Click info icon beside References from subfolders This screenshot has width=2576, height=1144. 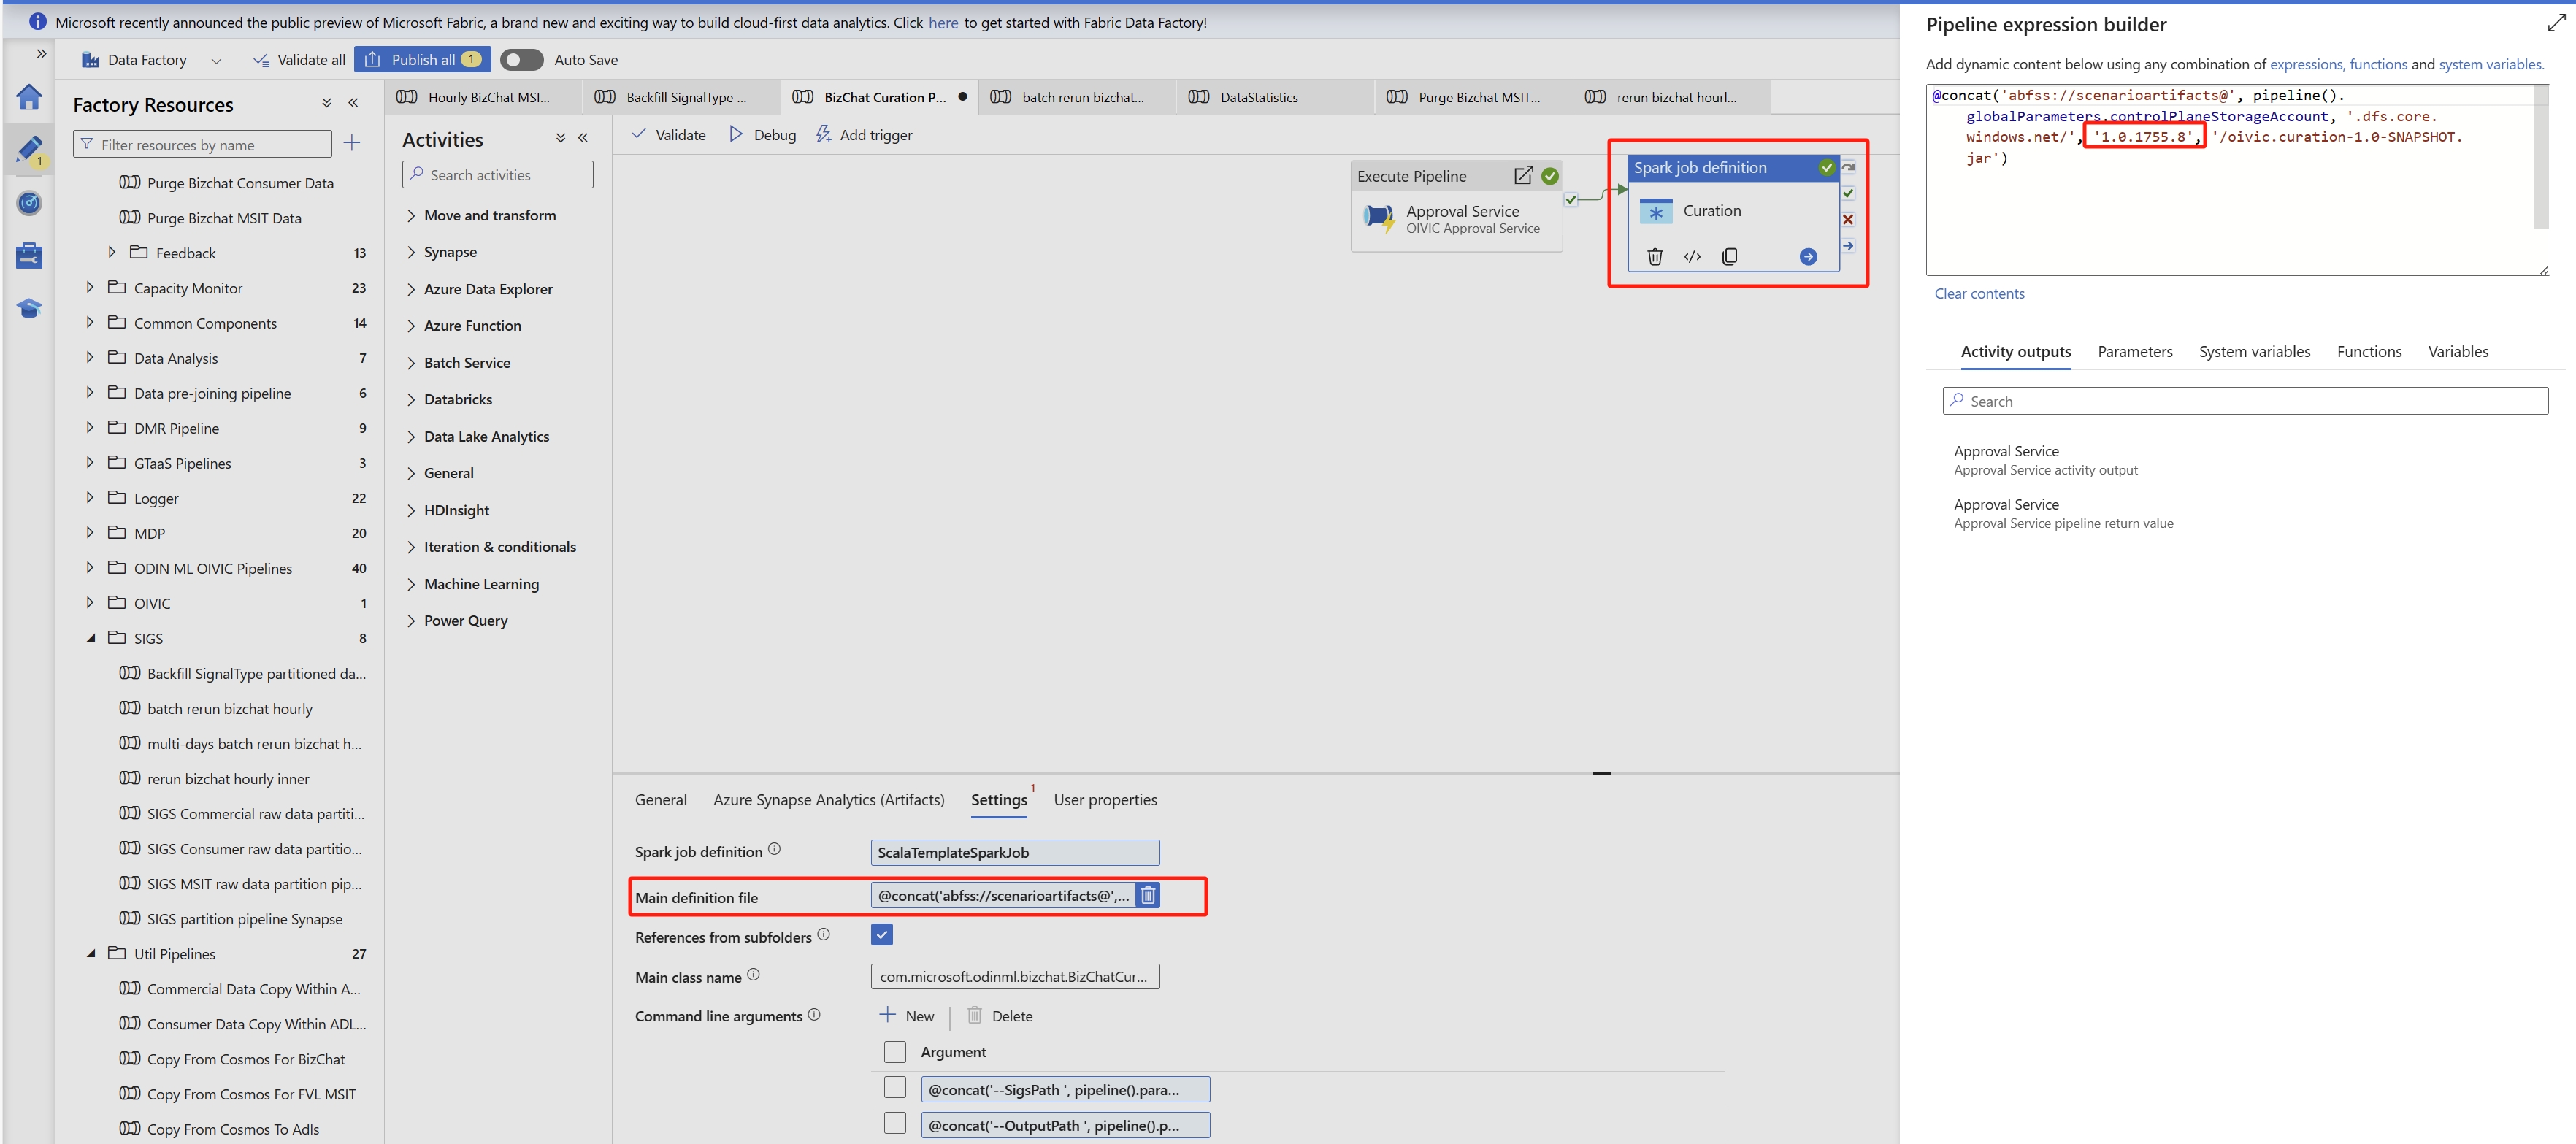pyautogui.click(x=823, y=934)
